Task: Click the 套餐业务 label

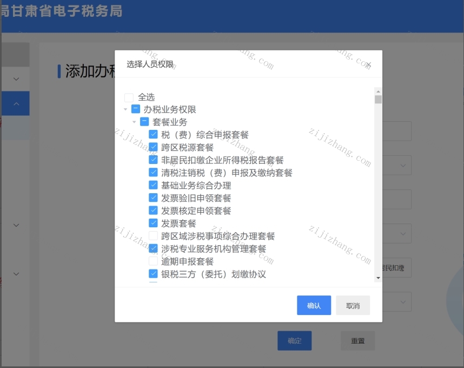Action: pyautogui.click(x=170, y=122)
